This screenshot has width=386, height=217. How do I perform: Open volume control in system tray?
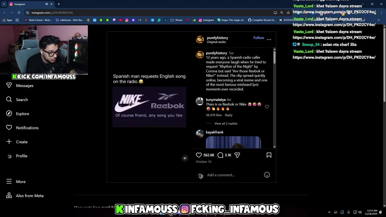(360, 212)
